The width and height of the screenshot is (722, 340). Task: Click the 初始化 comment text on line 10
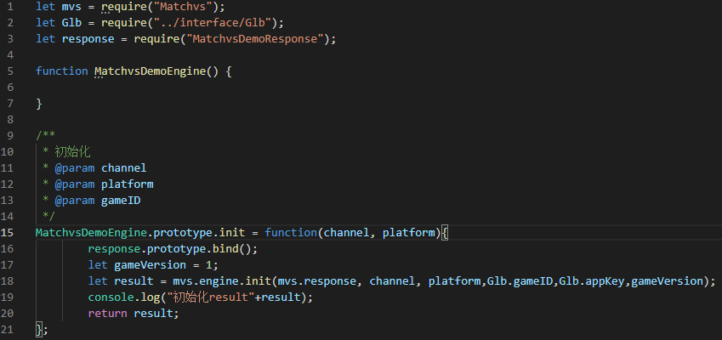(72, 152)
